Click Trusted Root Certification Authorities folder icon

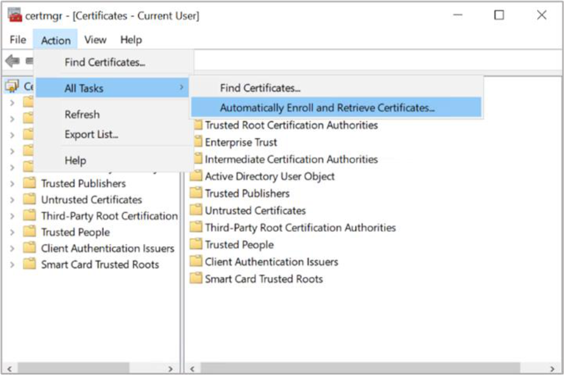point(196,125)
